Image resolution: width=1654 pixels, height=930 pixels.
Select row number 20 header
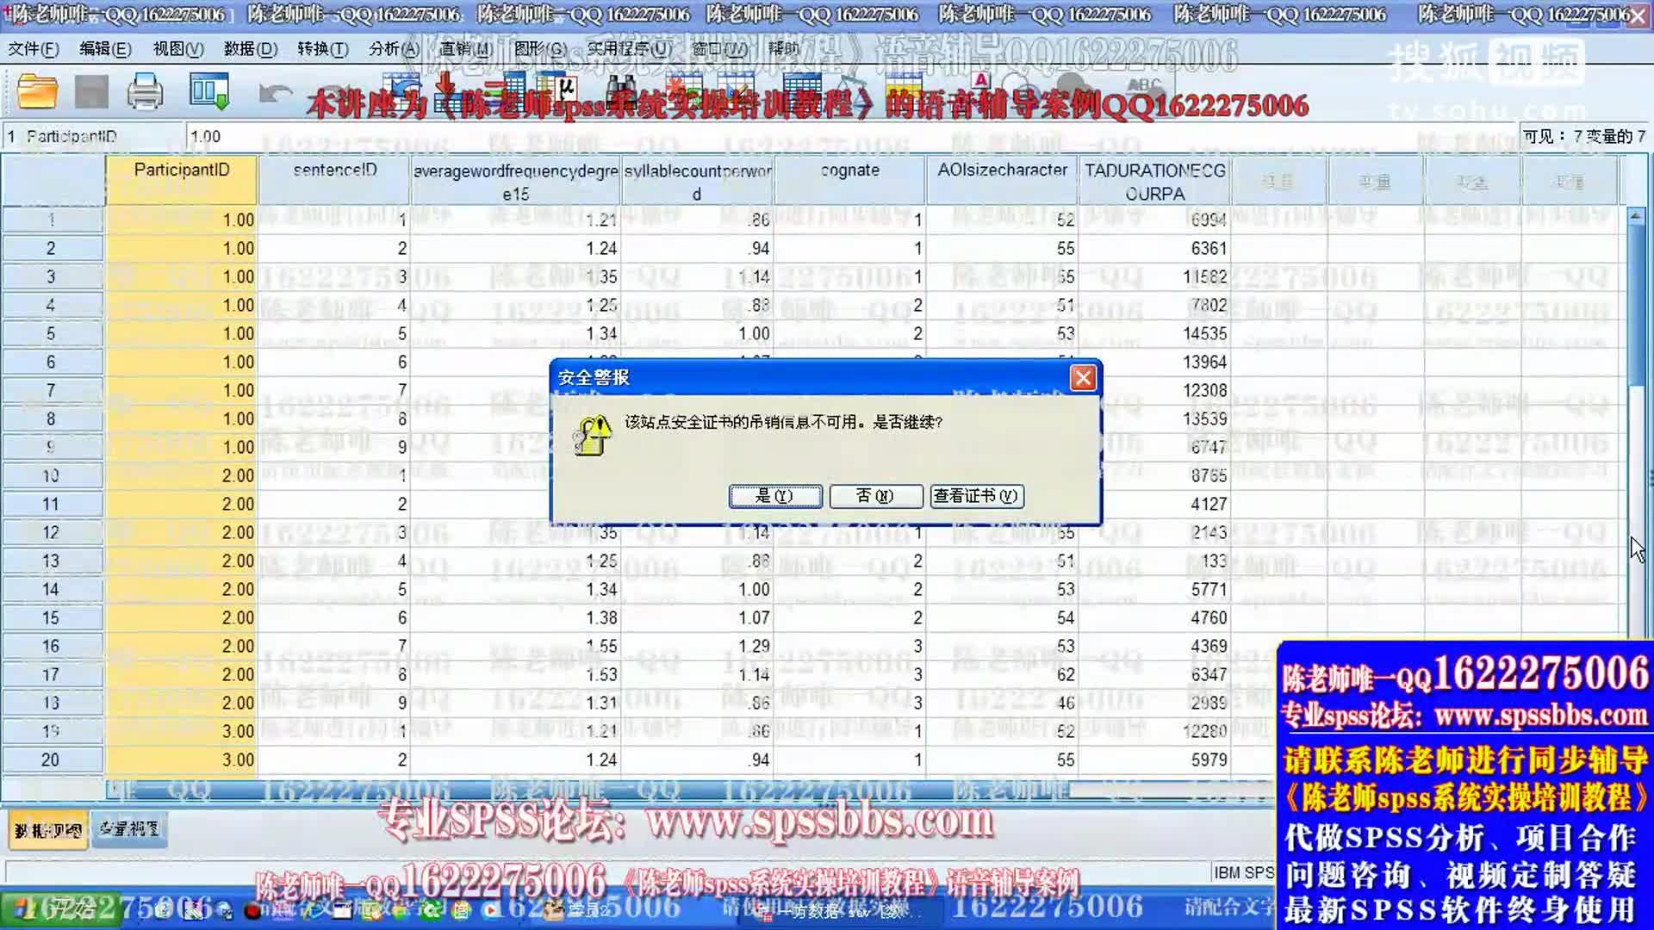pyautogui.click(x=52, y=759)
